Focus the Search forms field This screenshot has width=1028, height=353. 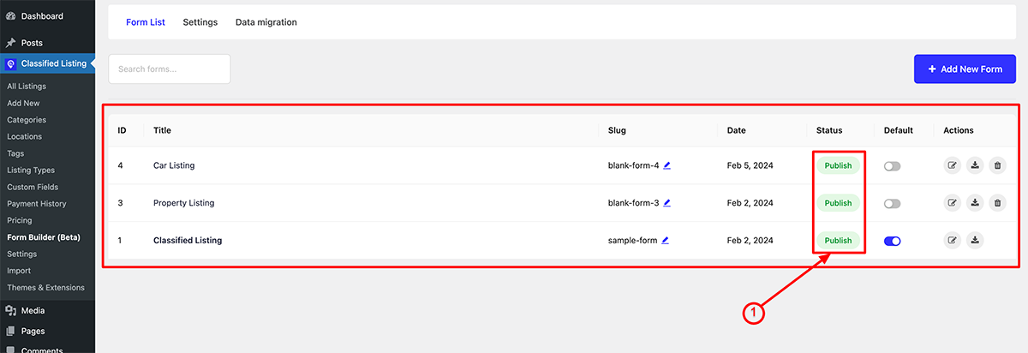[x=170, y=69]
